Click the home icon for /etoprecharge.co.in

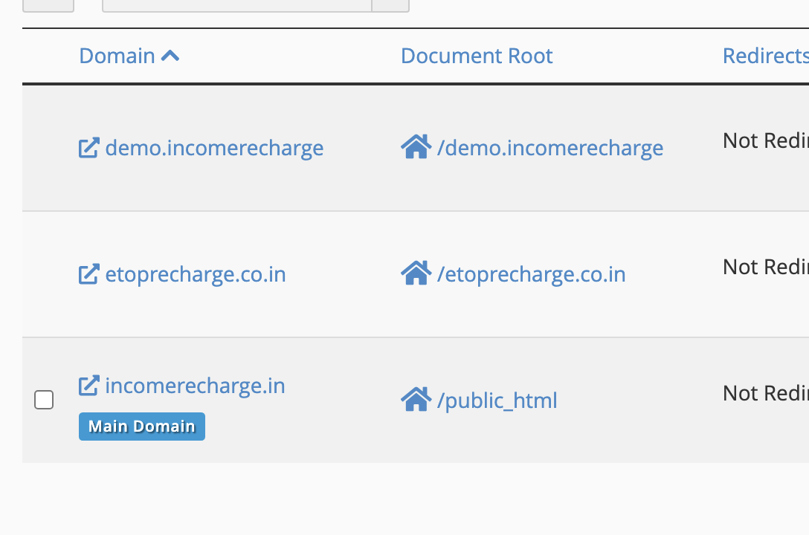click(x=416, y=273)
